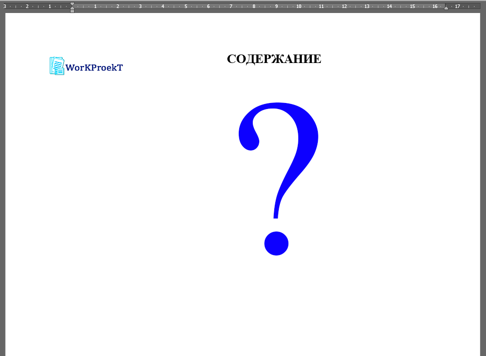Click the WorKProekt document logo icon
This screenshot has height=356, width=486.
click(x=57, y=66)
